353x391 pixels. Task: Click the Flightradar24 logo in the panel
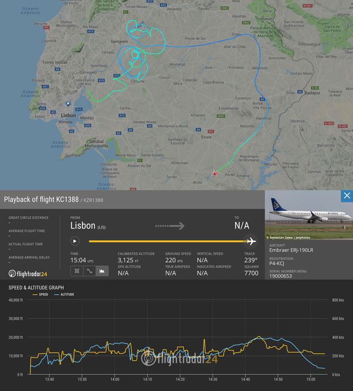tap(28, 273)
